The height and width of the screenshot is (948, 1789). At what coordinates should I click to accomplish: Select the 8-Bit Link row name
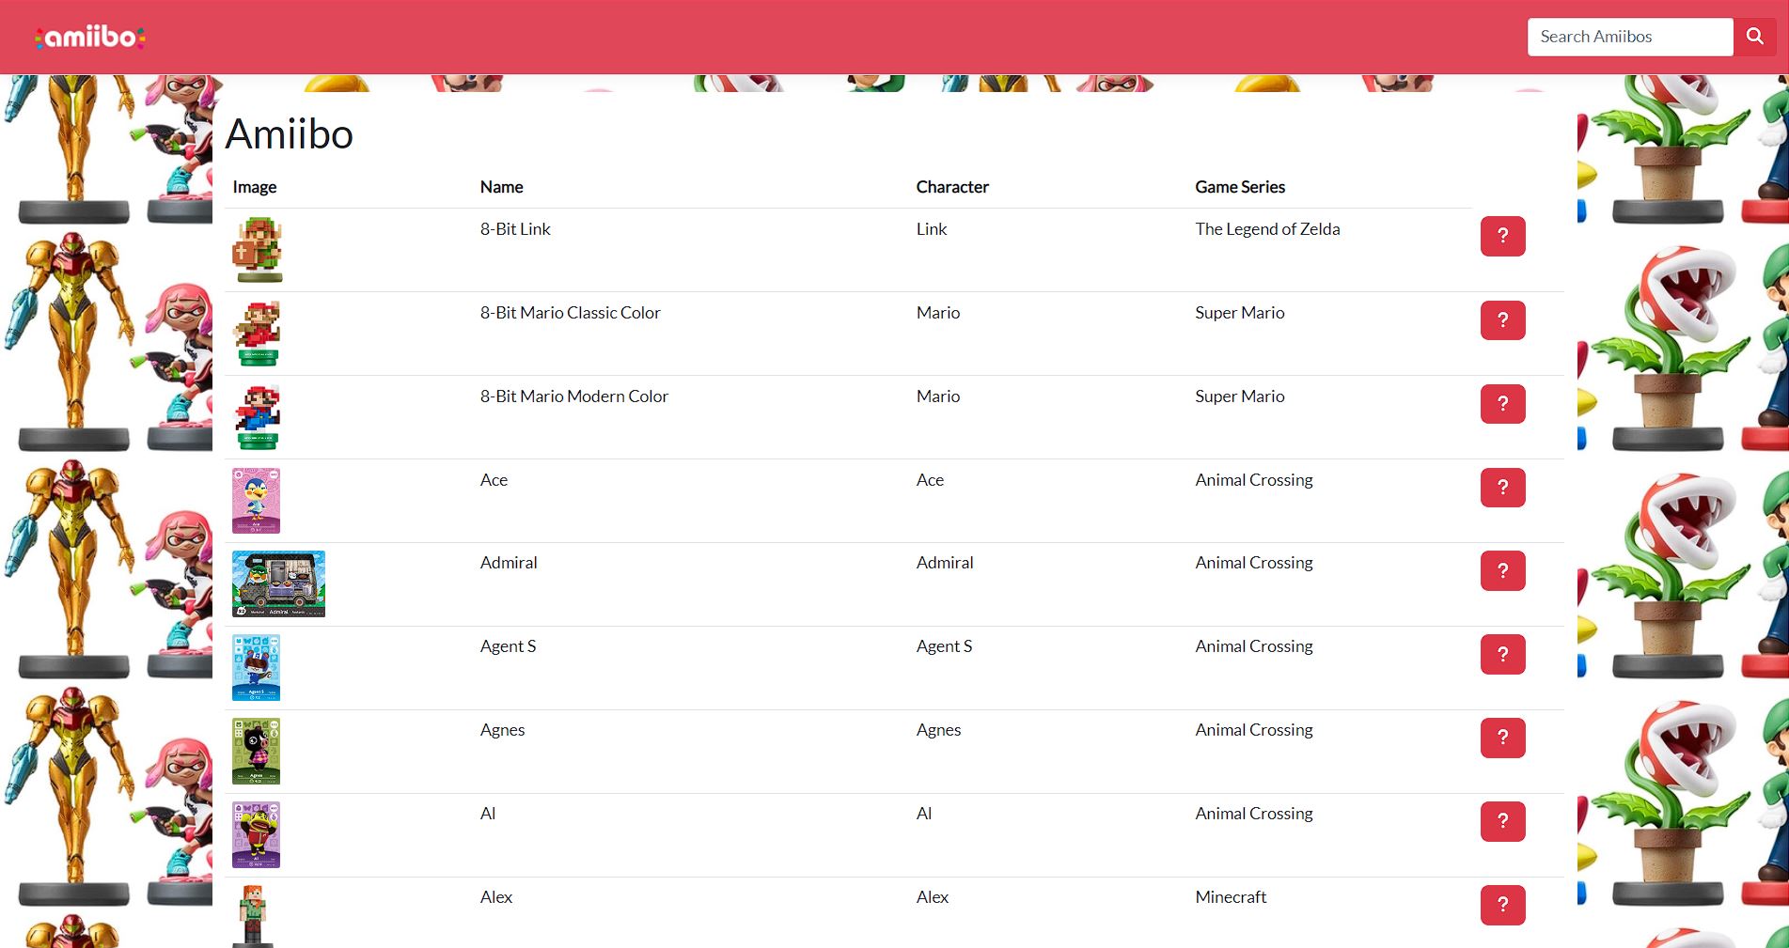(x=514, y=228)
